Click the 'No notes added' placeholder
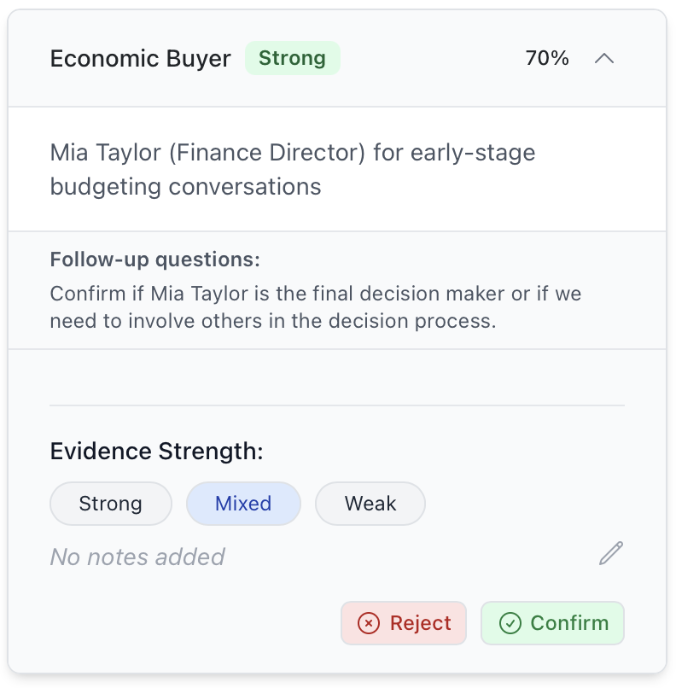This screenshot has height=688, width=676. point(137,557)
